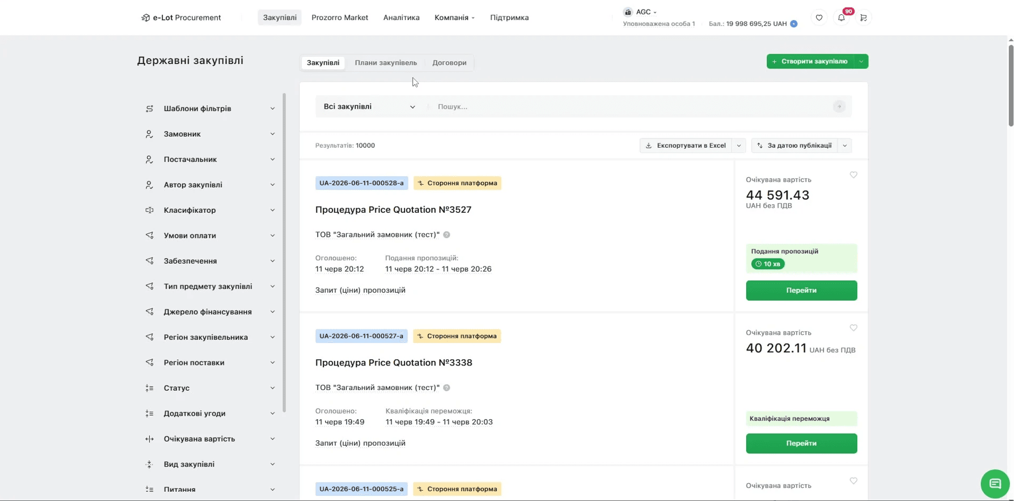1014x501 pixels.
Task: Click the Додаткові угоди list icon
Action: 149,413
